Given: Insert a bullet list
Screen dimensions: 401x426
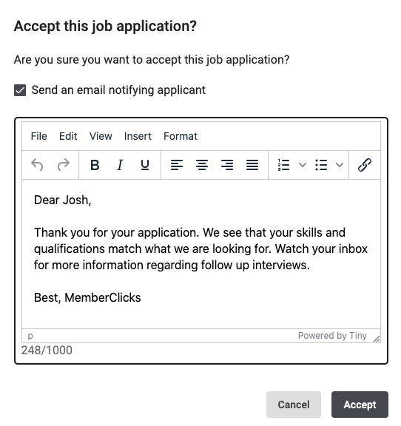Looking at the screenshot, I should pyautogui.click(x=321, y=165).
